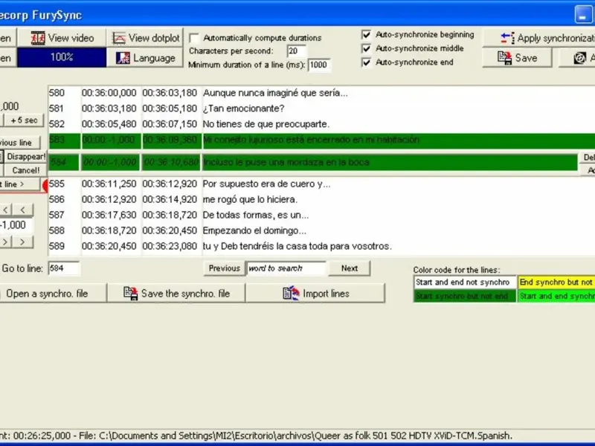This screenshot has width=595, height=446.
Task: Click the View video film icon
Action: tap(38, 39)
